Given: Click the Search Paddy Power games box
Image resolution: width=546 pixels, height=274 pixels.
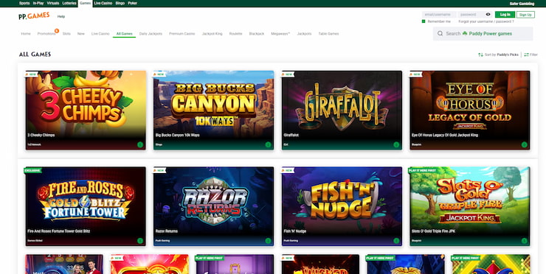Looking at the screenshot, I should tap(483, 34).
